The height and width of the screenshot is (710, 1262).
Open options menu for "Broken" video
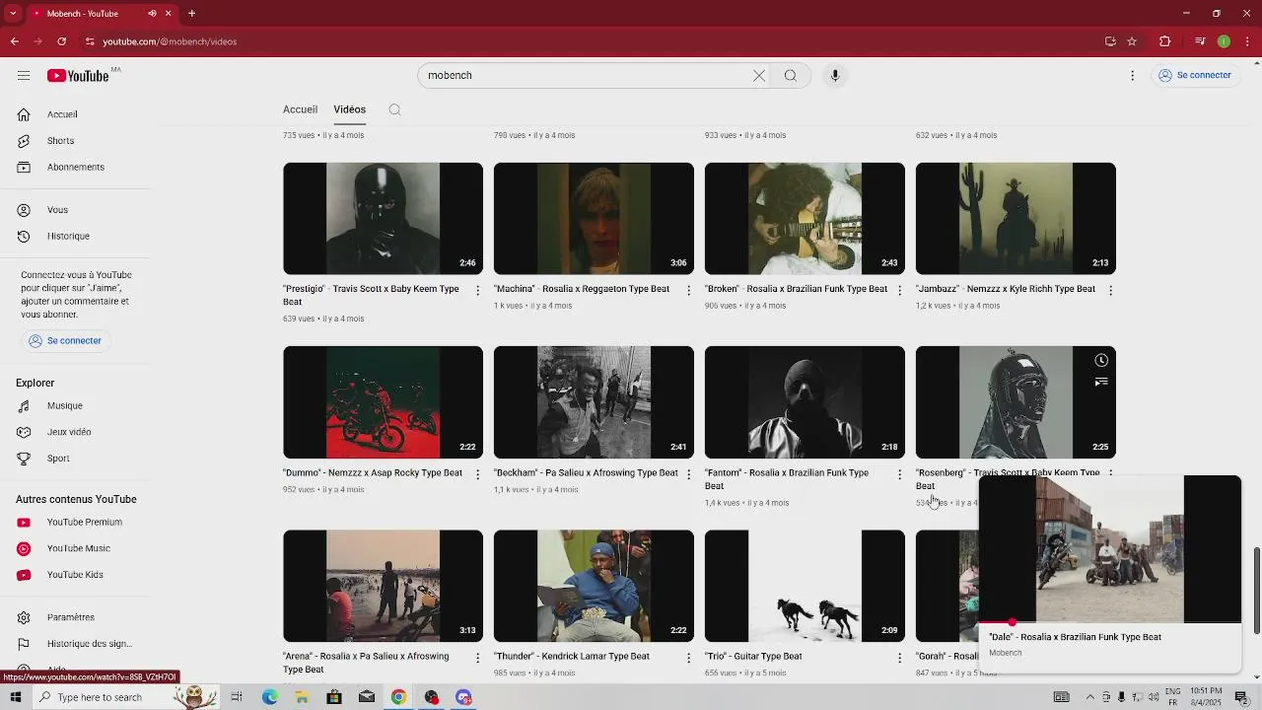click(899, 291)
